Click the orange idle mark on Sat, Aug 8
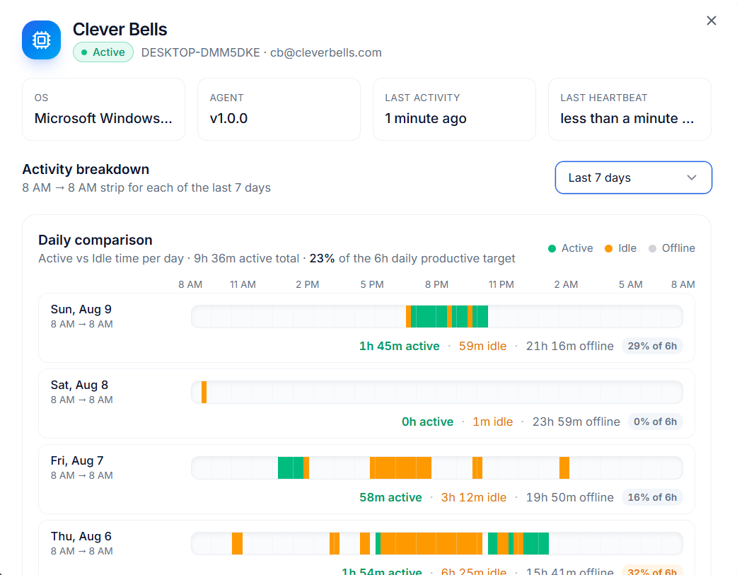This screenshot has height=575, width=737. [x=204, y=392]
